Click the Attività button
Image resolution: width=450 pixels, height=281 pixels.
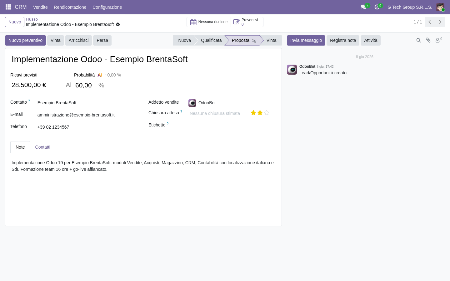[x=371, y=40]
